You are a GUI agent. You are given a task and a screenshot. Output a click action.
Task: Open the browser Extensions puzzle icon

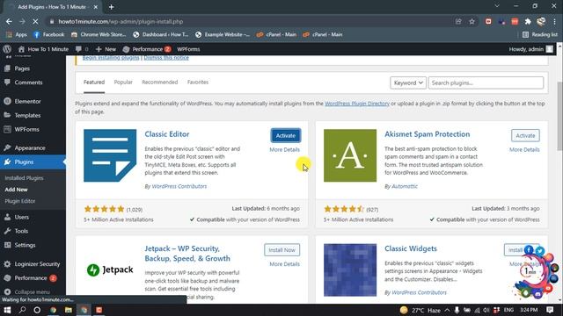[528, 21]
